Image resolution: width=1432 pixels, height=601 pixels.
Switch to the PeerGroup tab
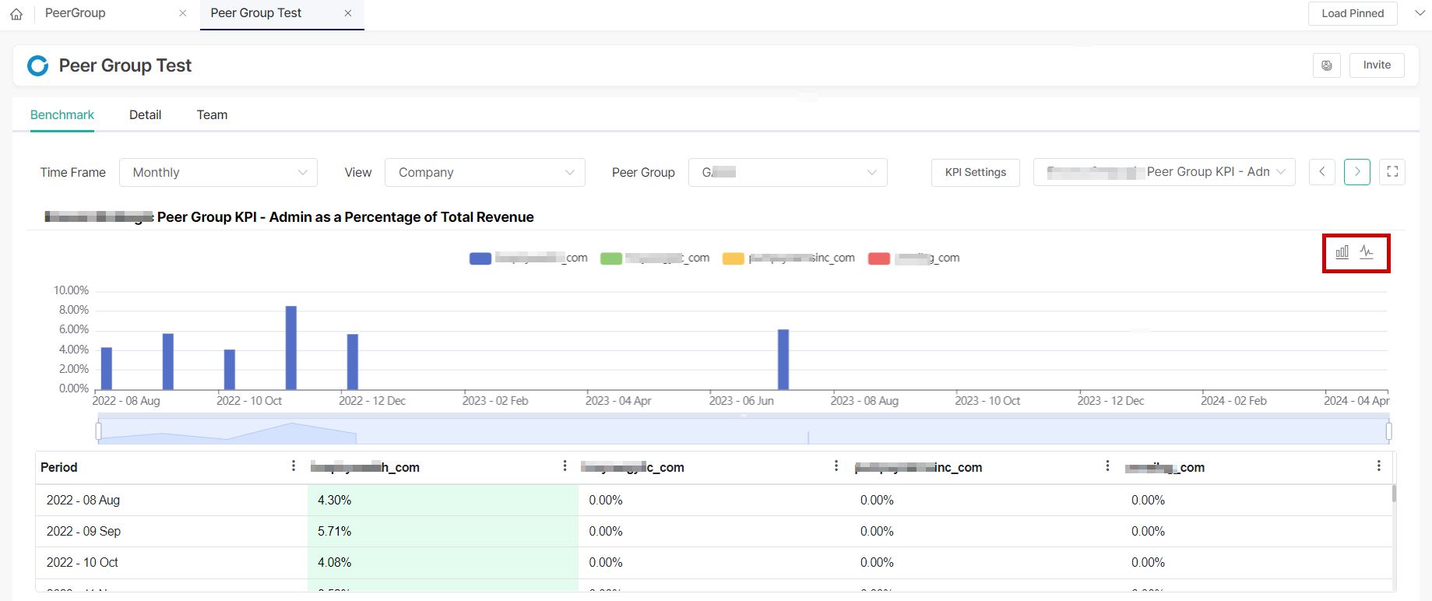[x=76, y=13]
